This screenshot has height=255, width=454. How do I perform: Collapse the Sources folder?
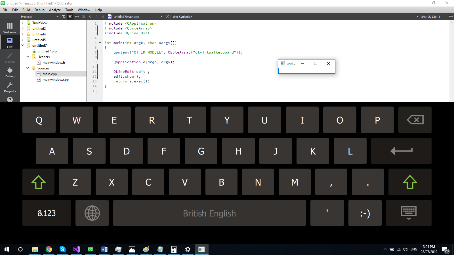(x=28, y=68)
